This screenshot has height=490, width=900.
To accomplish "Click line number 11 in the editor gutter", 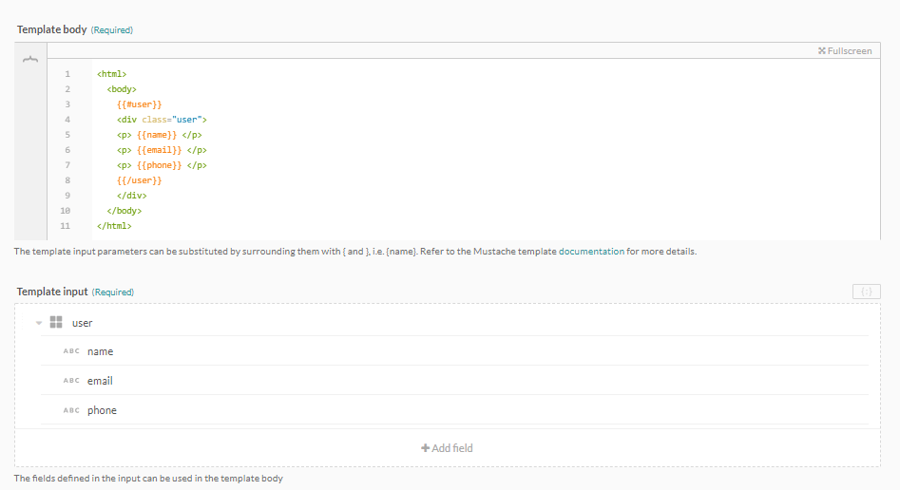I will point(65,226).
